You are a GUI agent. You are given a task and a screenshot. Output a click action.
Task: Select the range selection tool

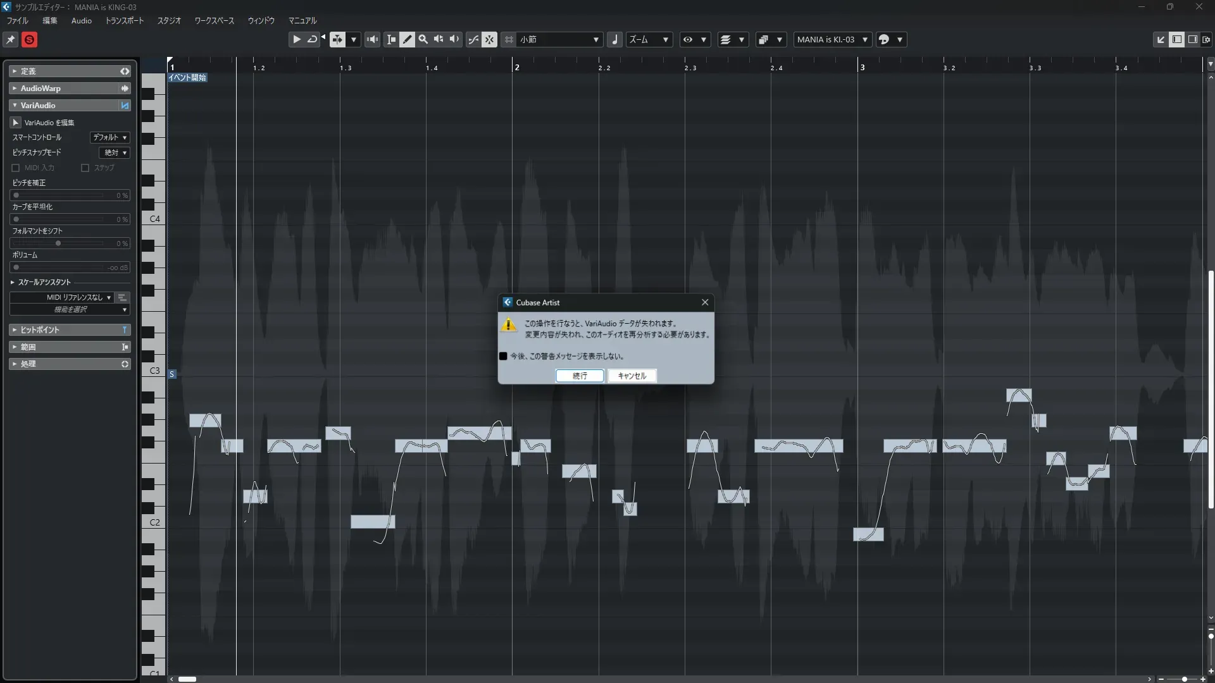coord(391,39)
